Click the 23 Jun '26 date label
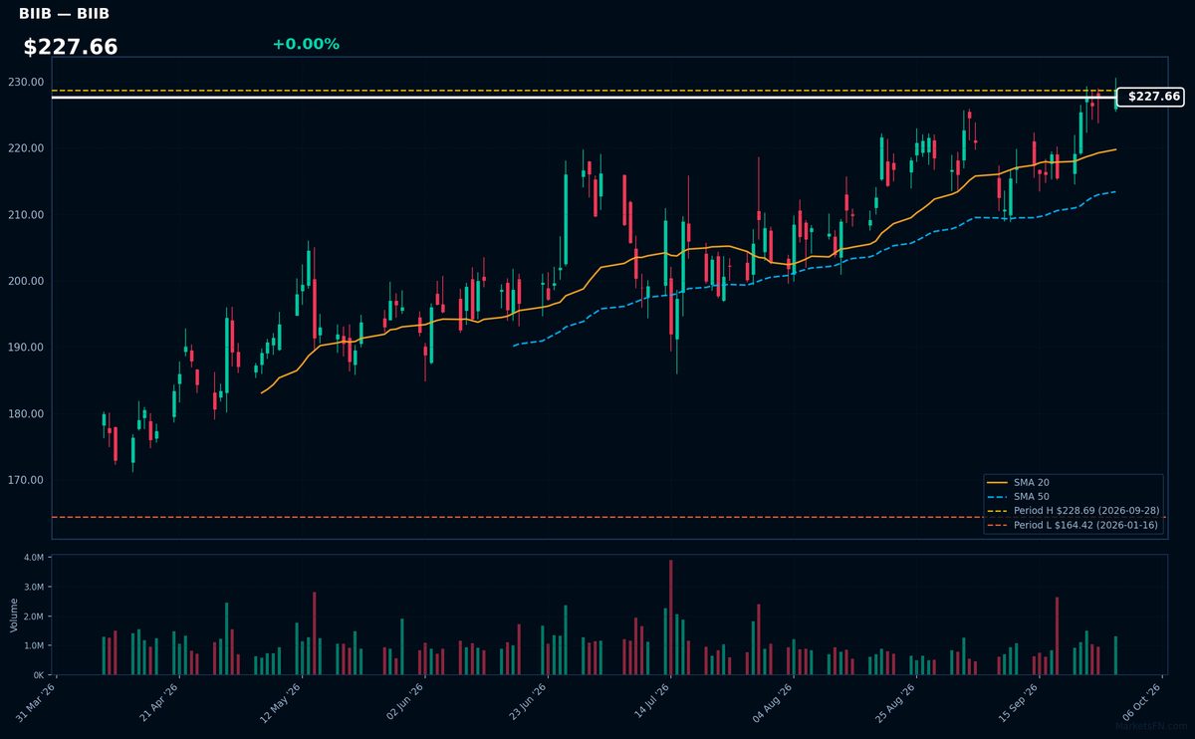The height and width of the screenshot is (739, 1195). tap(527, 703)
